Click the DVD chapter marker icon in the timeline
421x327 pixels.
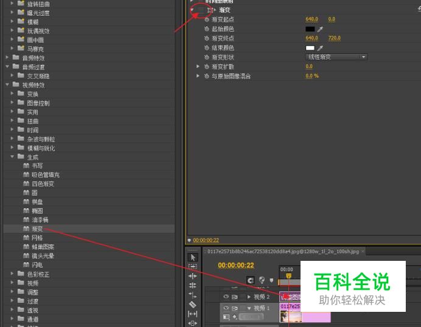(262, 280)
